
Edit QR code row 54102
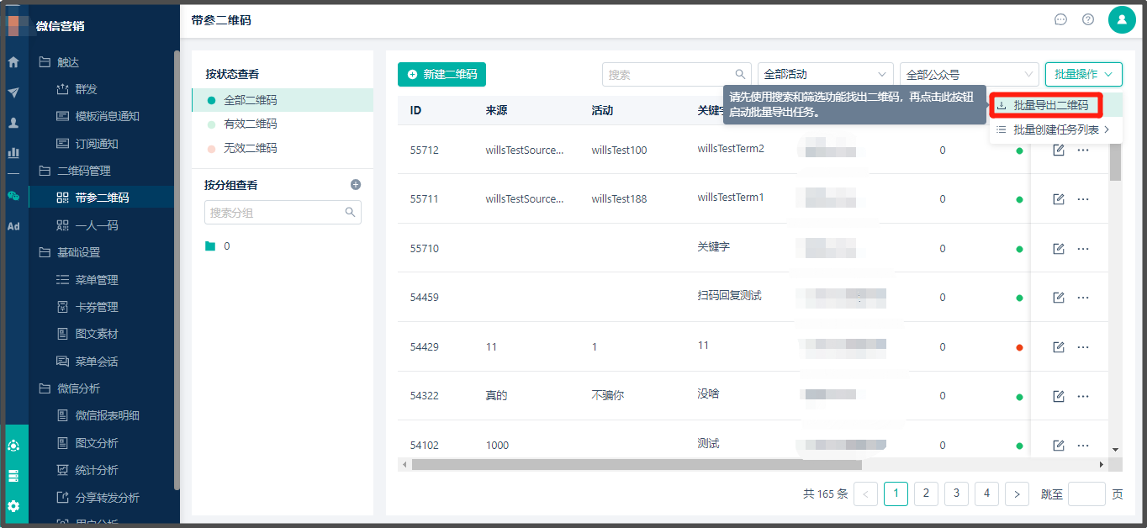point(1059,445)
